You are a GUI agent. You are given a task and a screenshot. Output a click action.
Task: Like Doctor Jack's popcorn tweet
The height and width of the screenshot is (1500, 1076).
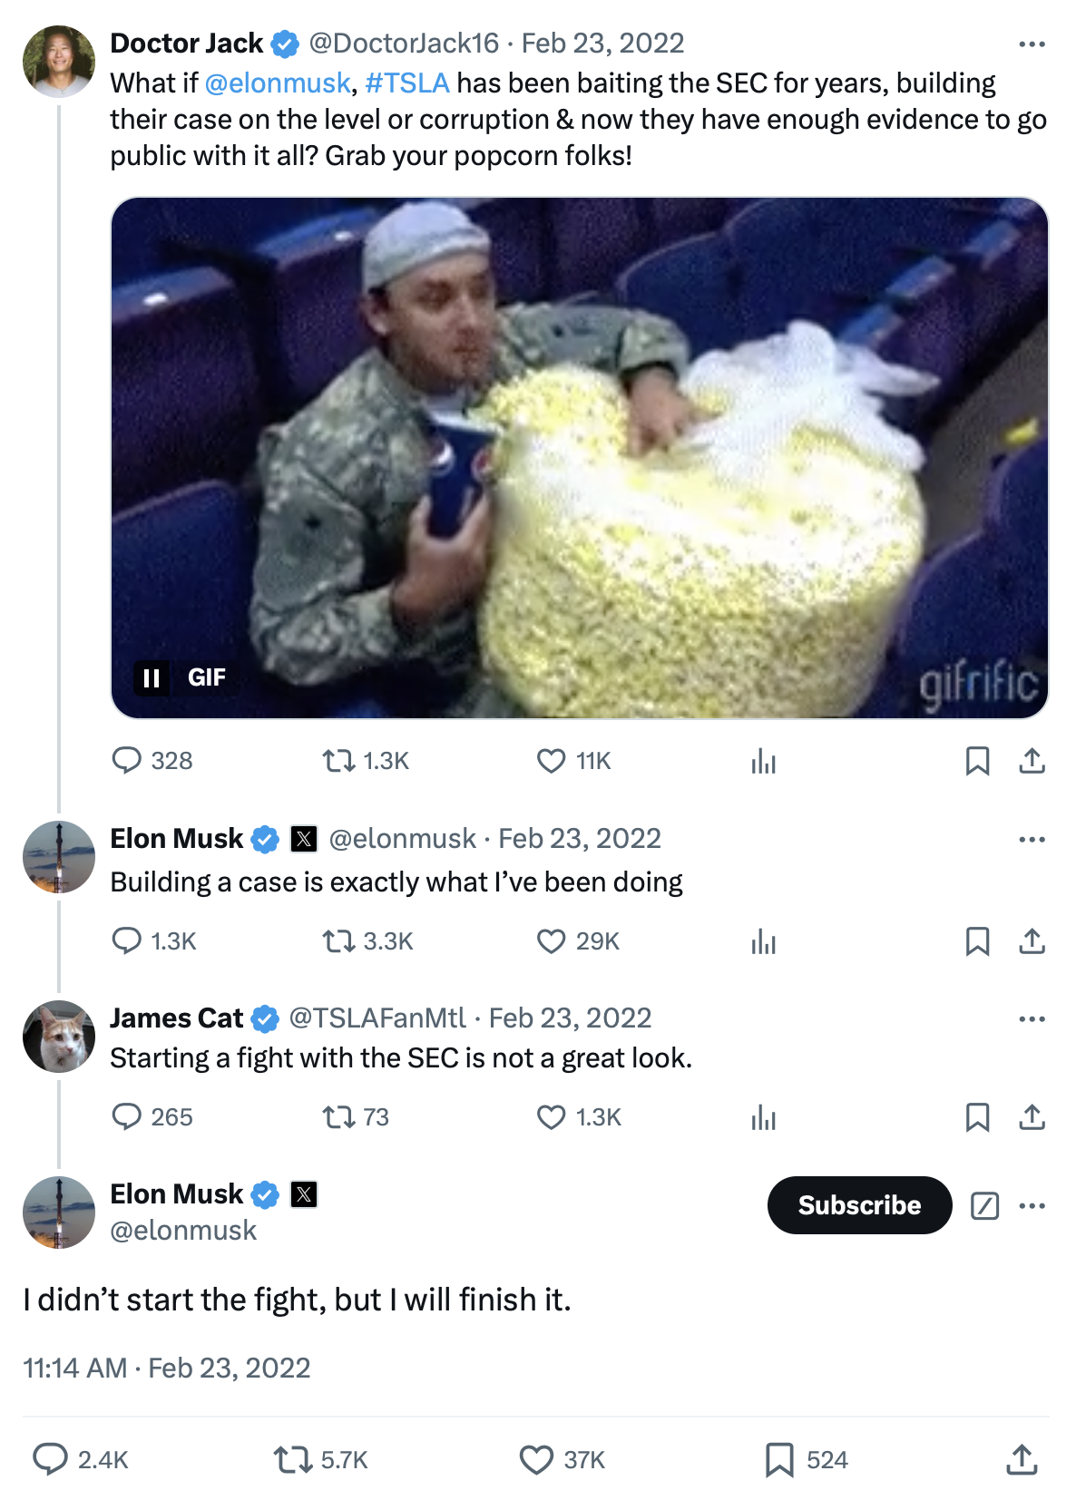click(551, 761)
